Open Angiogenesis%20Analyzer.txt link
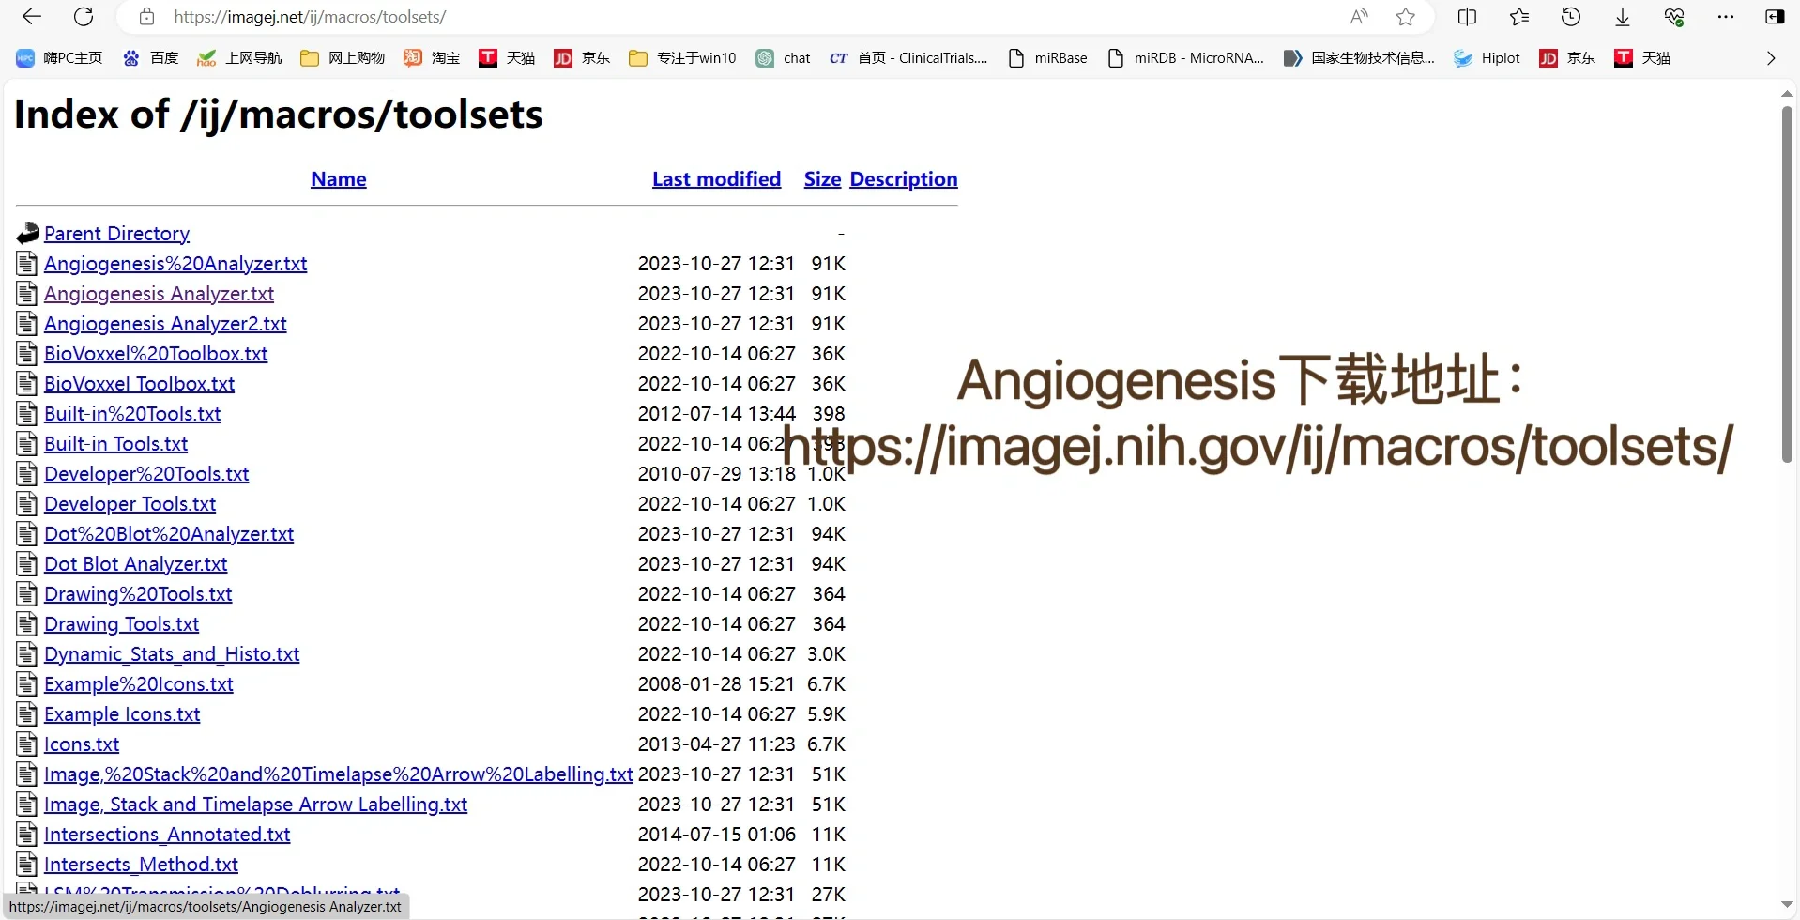Image resolution: width=1800 pixels, height=920 pixels. click(175, 264)
